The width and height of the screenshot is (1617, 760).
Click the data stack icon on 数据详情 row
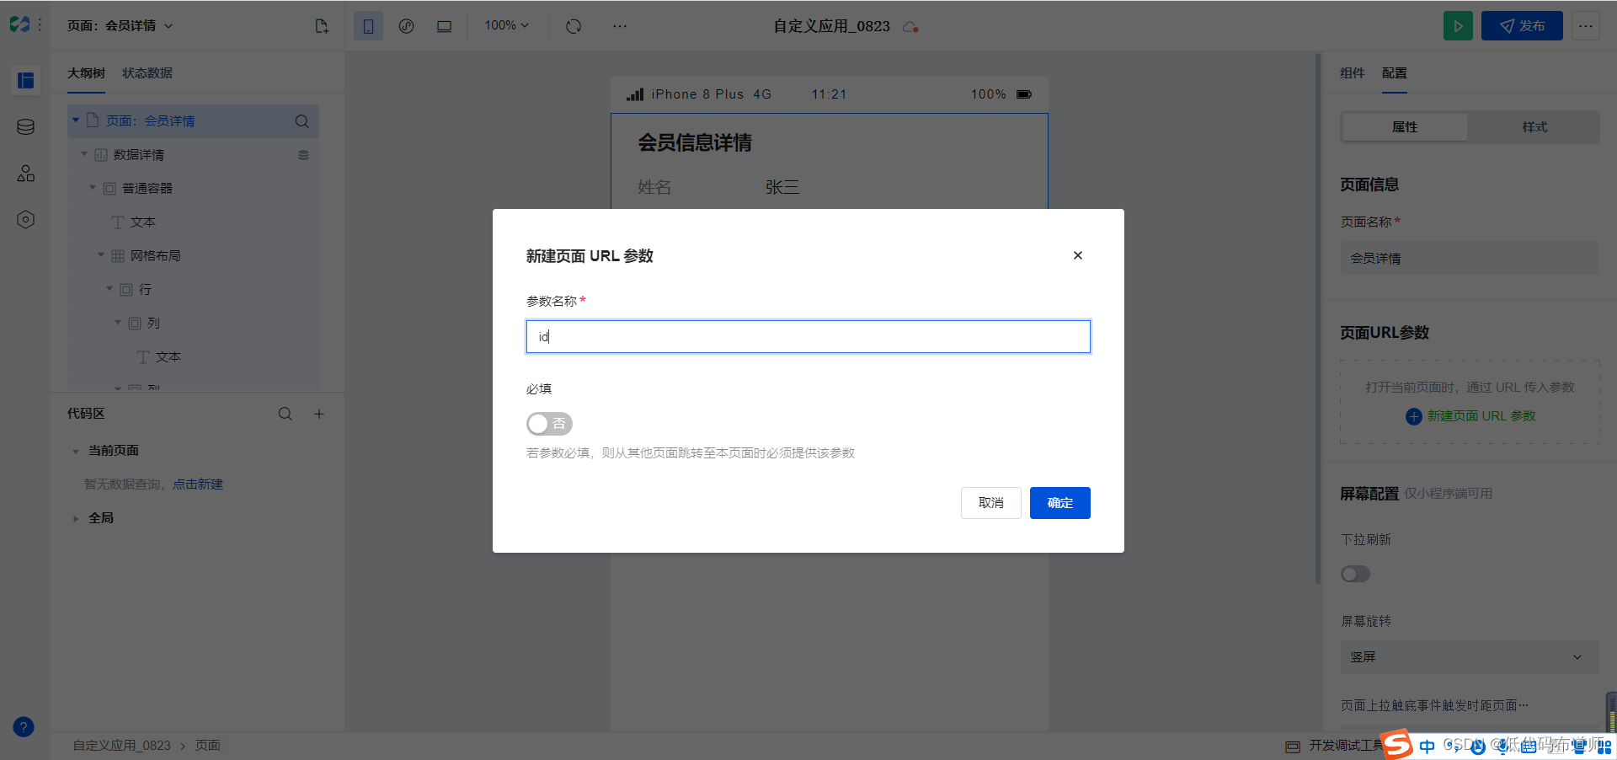coord(303,155)
